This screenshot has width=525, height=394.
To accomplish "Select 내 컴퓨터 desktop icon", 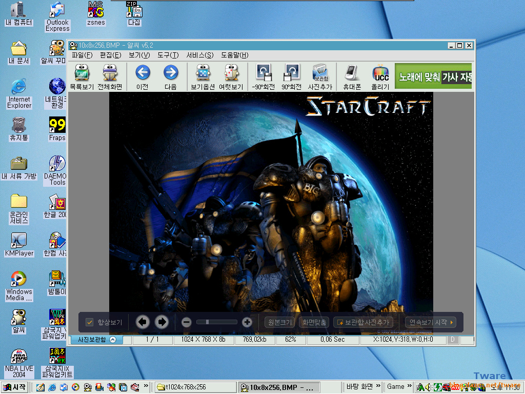I will pos(19,13).
